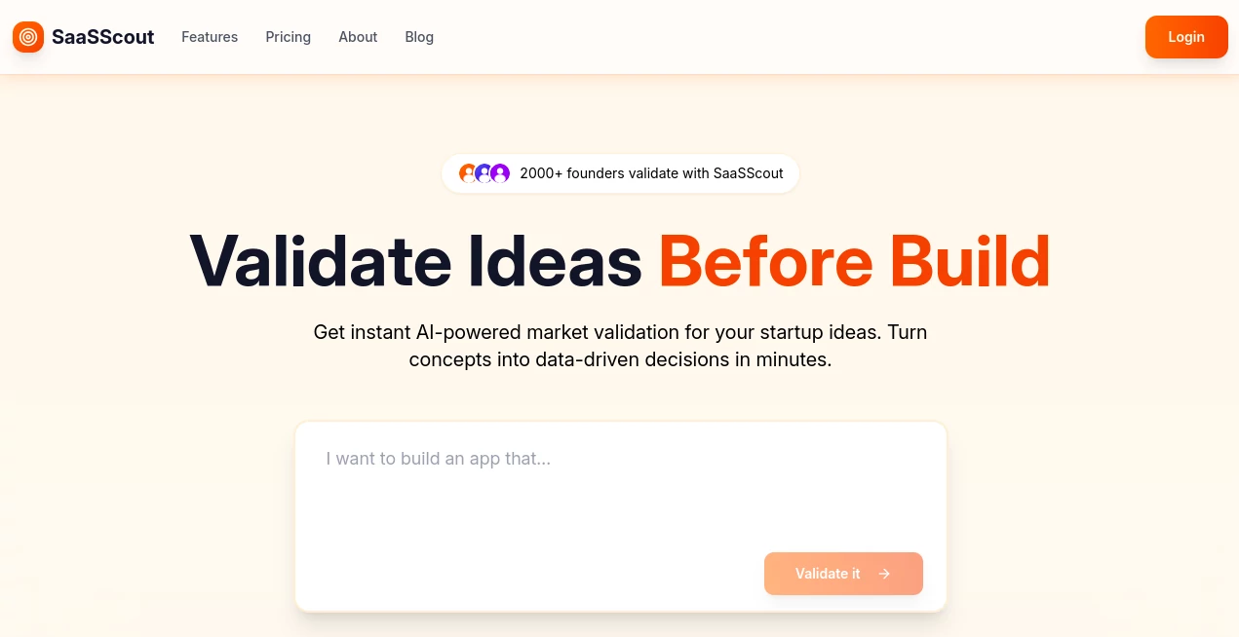Click the Login button
Screen dimensions: 1239x637
[1185, 36]
